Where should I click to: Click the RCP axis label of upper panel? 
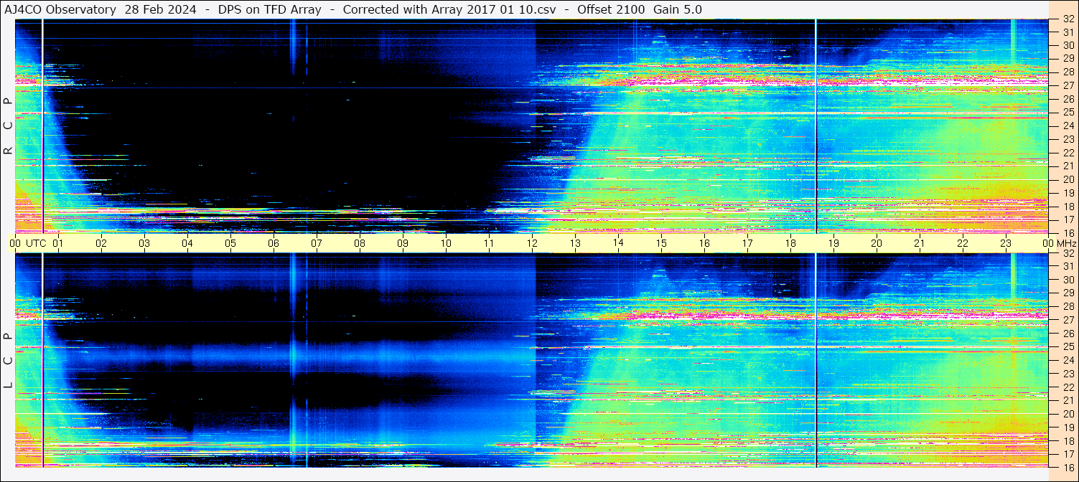tap(8, 126)
